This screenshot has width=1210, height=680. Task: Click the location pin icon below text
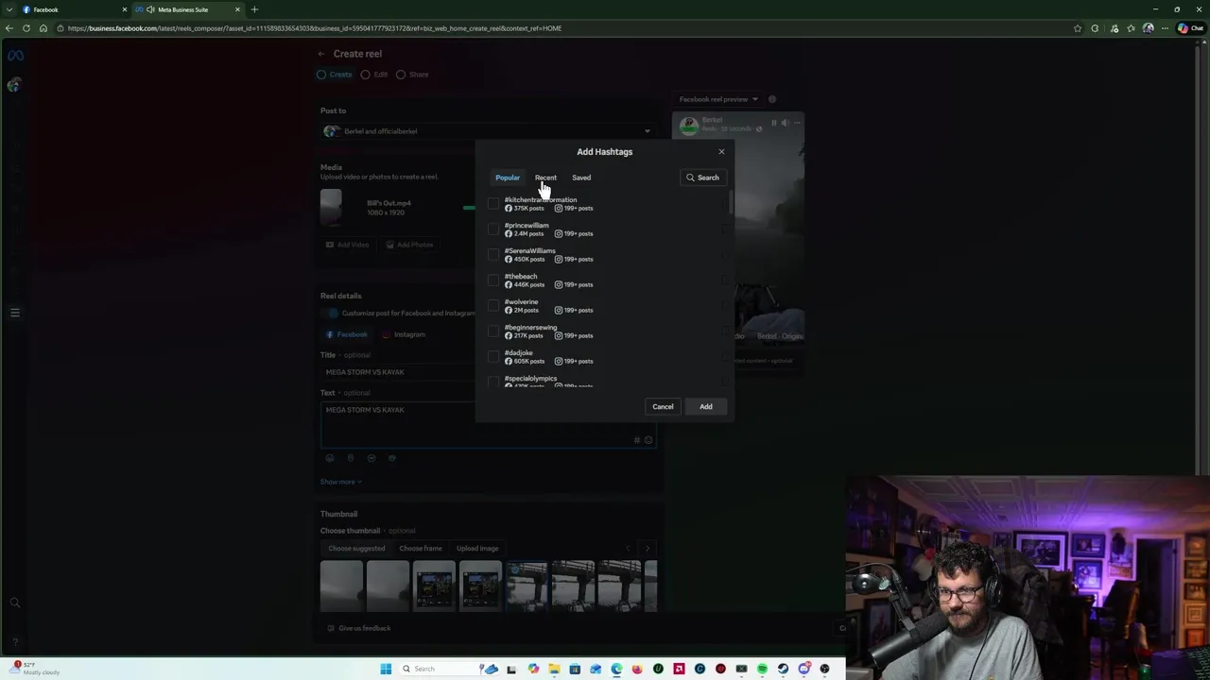pos(351,458)
